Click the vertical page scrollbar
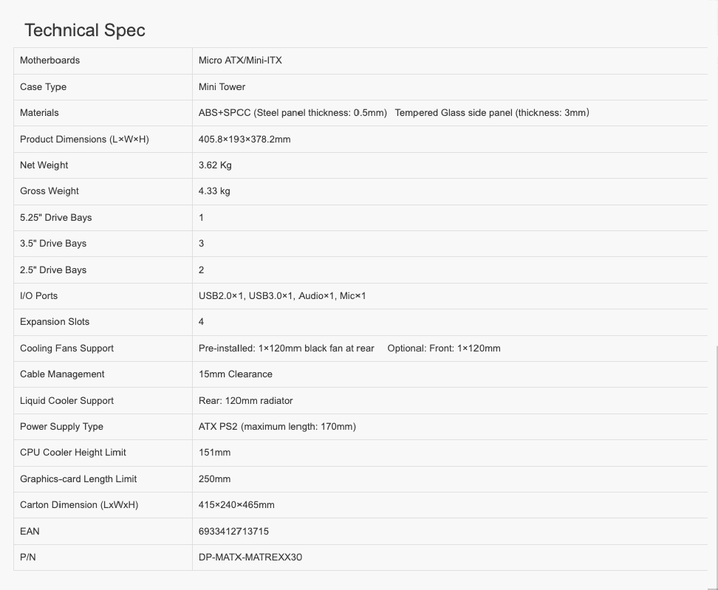 coord(715,458)
